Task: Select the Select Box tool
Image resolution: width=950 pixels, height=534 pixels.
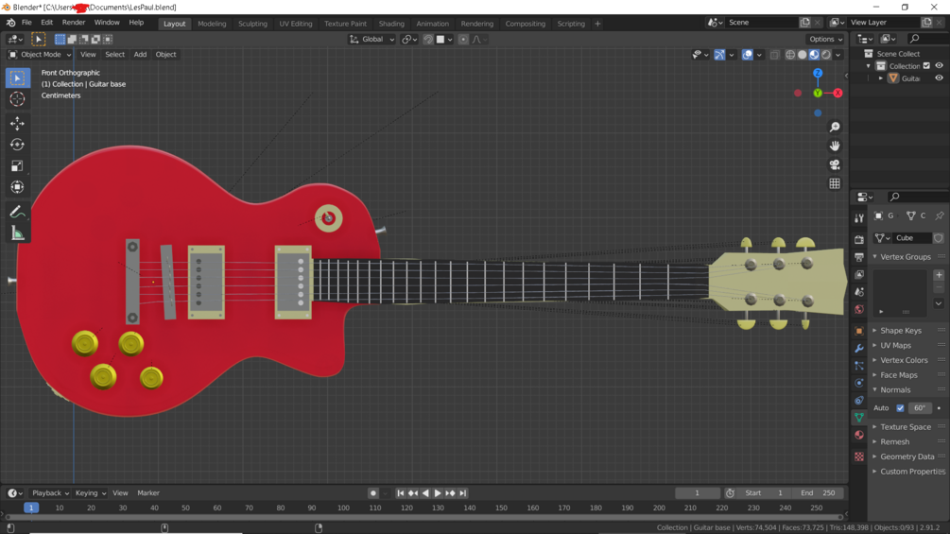Action: (18, 78)
